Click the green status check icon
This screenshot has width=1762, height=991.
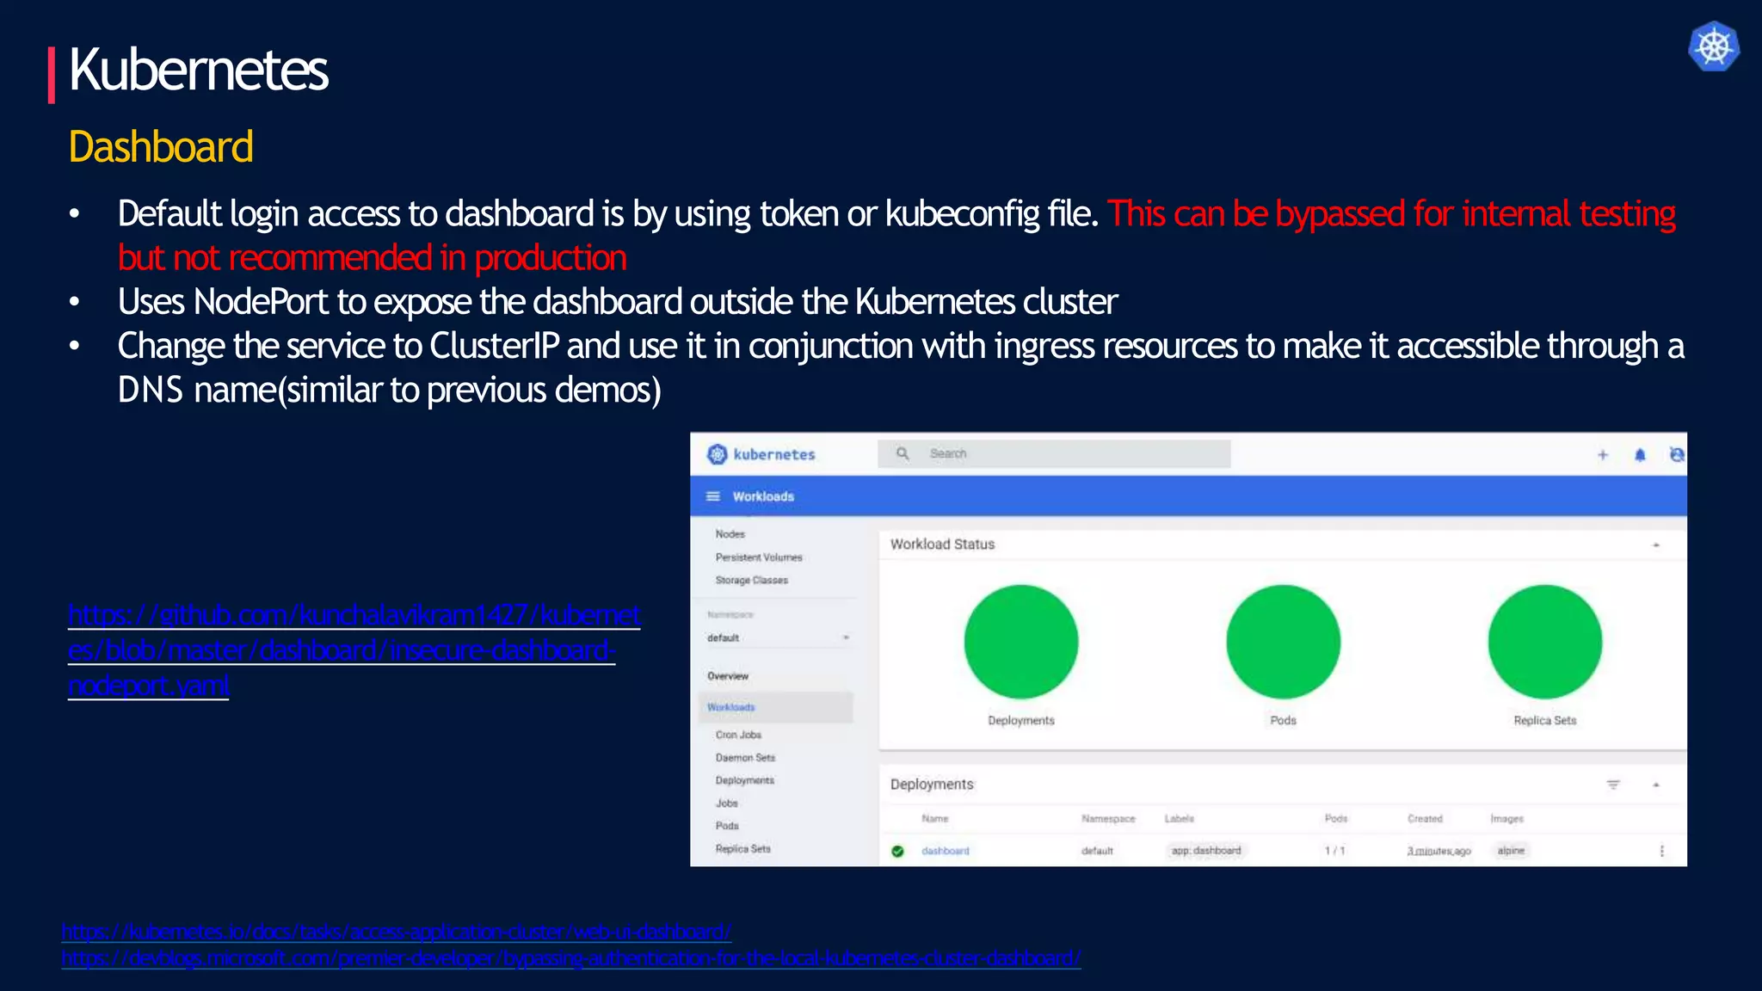[897, 851]
